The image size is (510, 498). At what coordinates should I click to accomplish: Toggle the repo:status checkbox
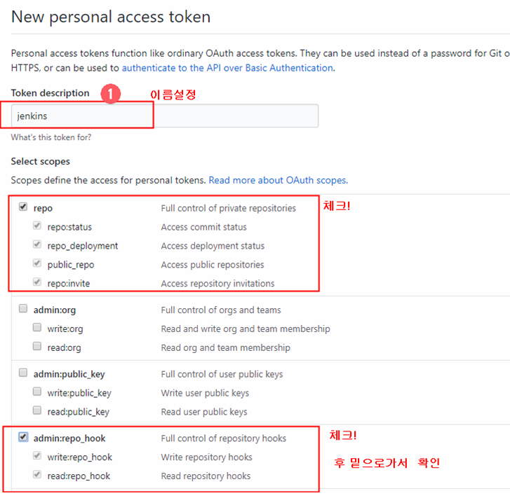pos(37,226)
